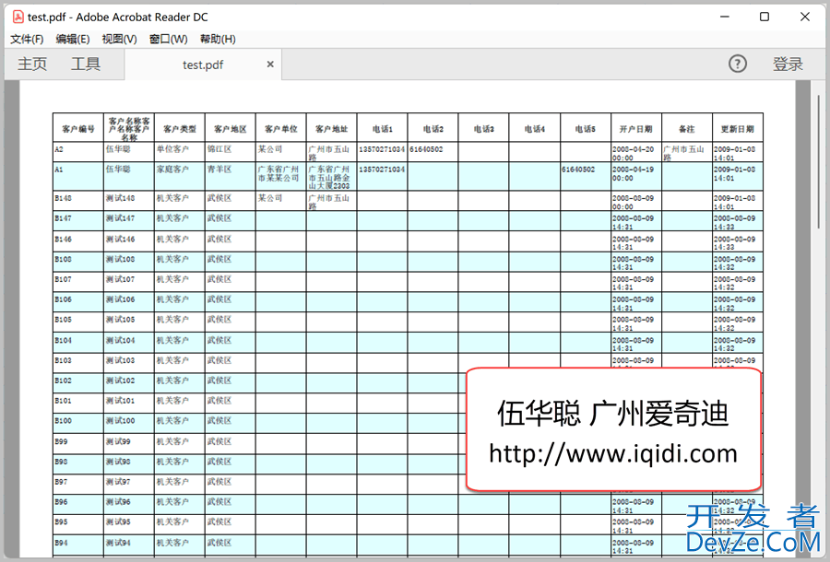Click the B105 customer ID cell
830x562 pixels.
[x=78, y=322]
